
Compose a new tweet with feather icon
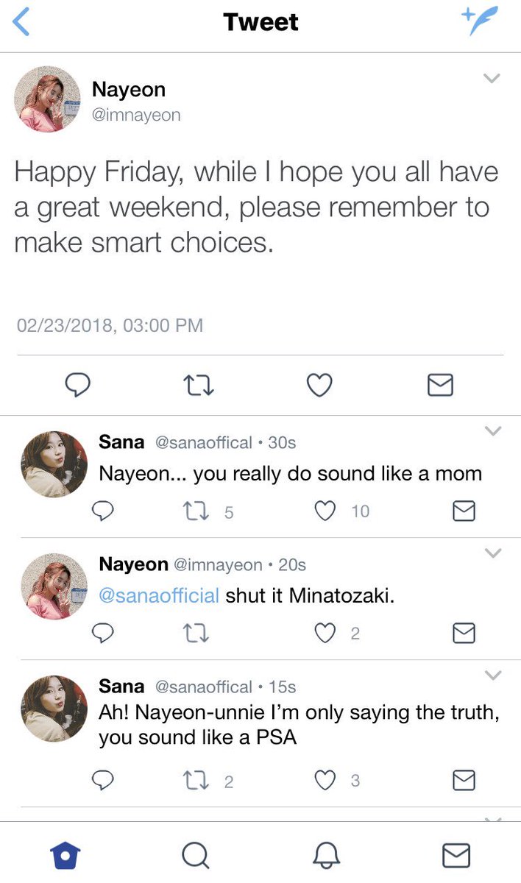(x=479, y=21)
